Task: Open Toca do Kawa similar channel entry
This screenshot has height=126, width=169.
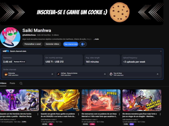Action: (x=134, y=74)
